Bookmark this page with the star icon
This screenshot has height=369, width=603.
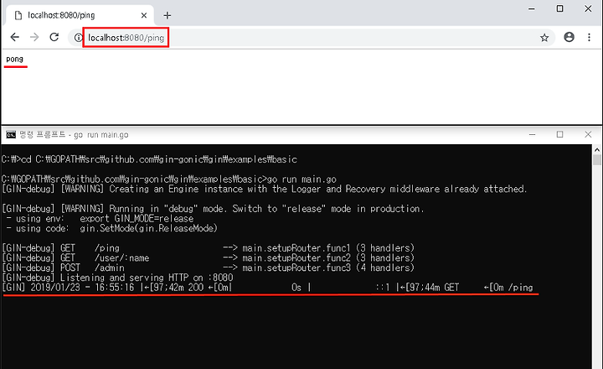pos(544,38)
